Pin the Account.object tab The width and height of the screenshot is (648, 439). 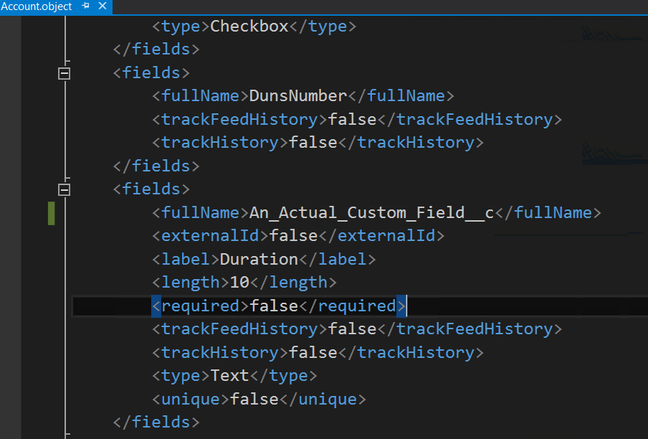coord(86,6)
